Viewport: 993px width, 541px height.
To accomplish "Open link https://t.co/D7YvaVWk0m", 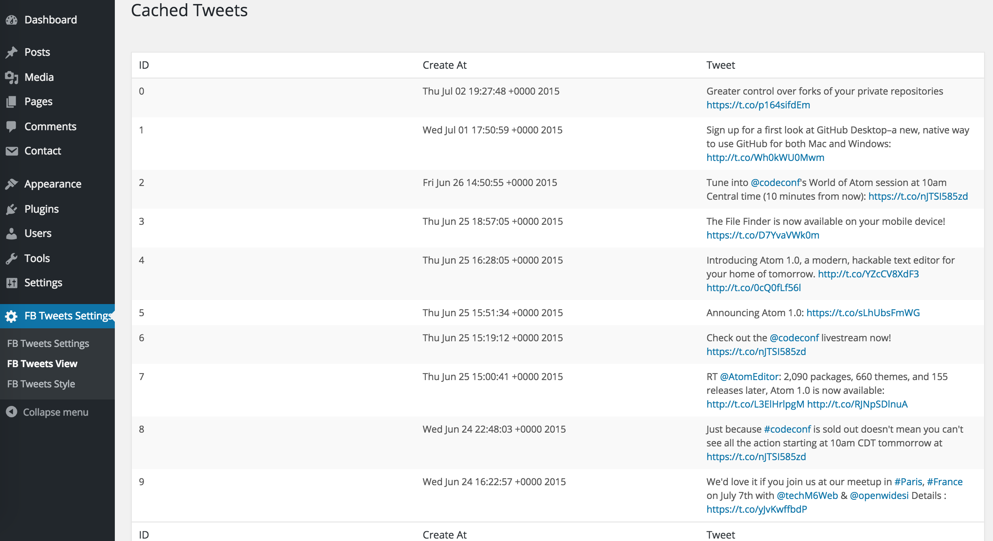I will [x=763, y=235].
